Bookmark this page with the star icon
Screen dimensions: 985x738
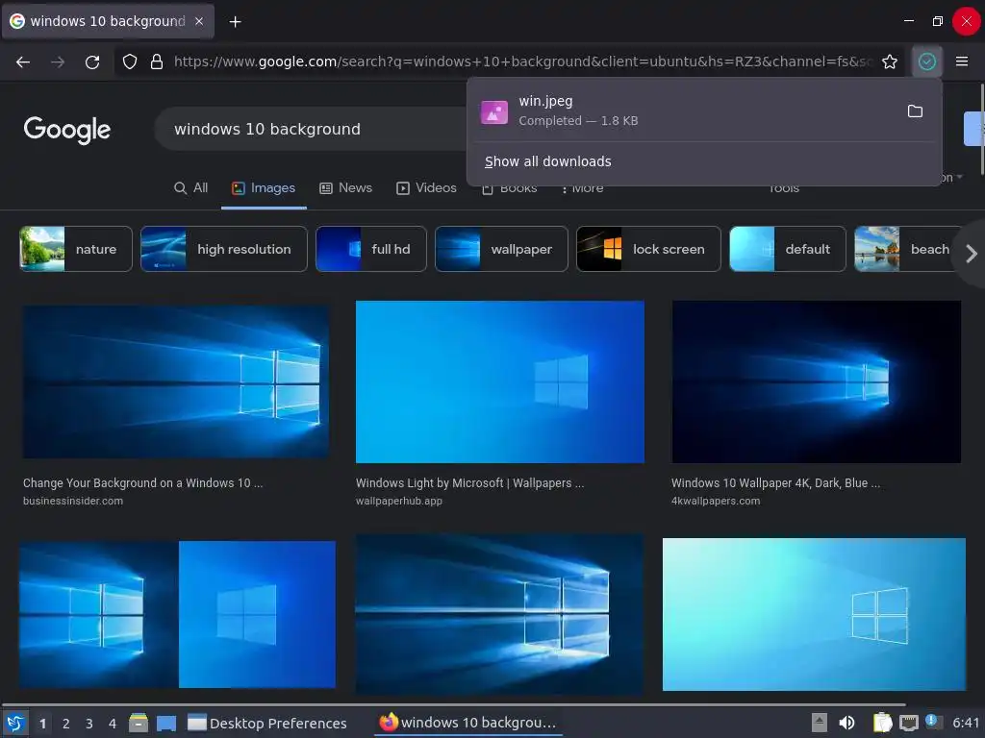click(890, 61)
